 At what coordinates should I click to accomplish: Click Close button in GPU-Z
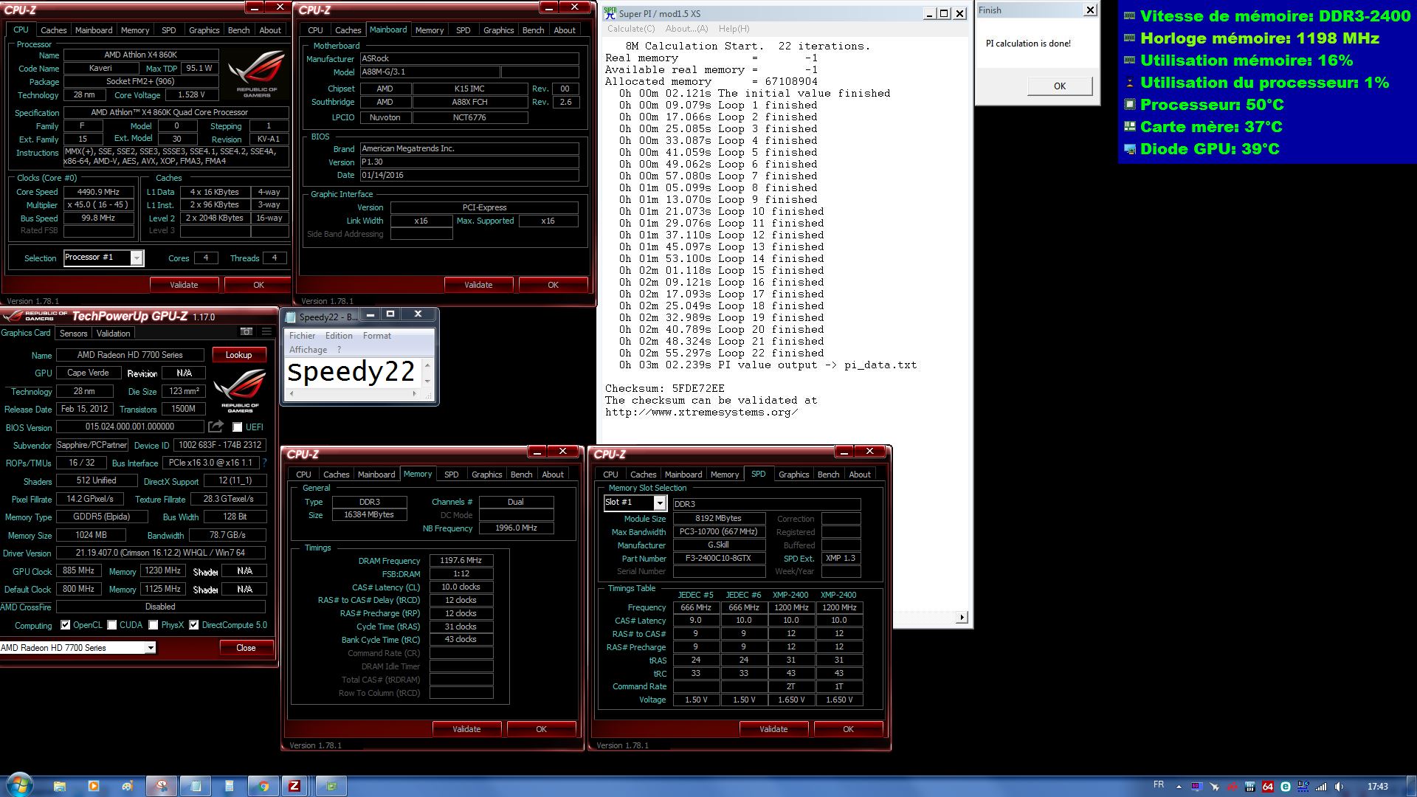(246, 648)
